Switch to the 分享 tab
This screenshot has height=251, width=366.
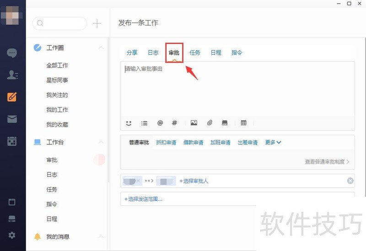(132, 53)
